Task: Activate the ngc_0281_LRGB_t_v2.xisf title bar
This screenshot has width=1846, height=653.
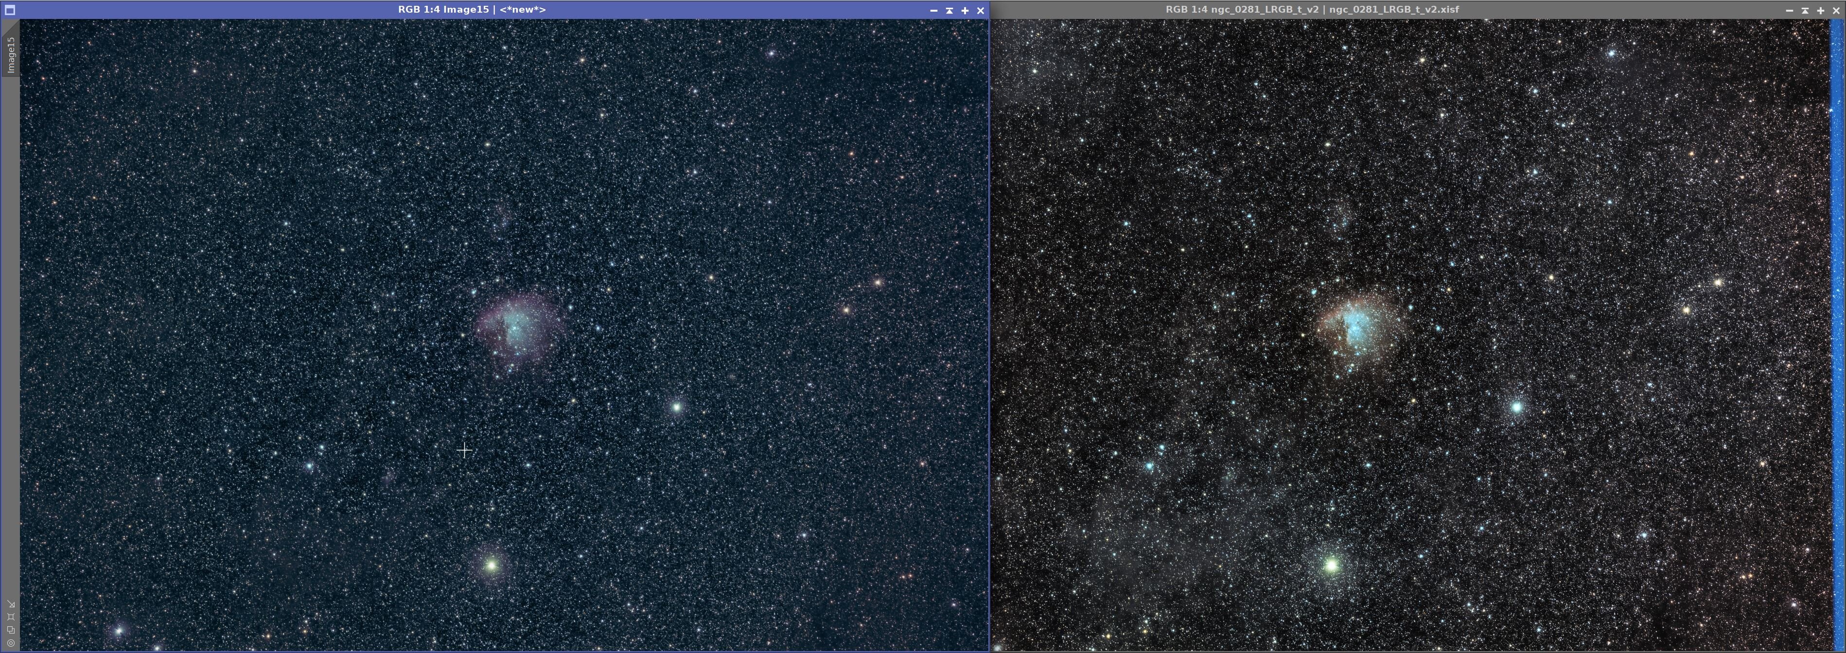Action: click(x=1311, y=10)
